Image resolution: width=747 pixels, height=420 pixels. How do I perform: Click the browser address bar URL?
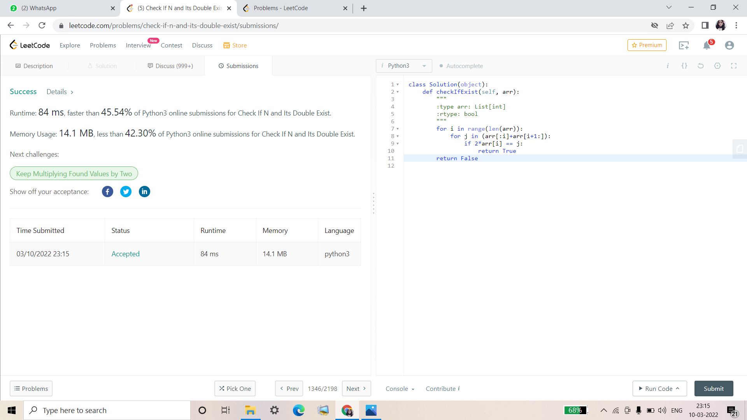(174, 26)
